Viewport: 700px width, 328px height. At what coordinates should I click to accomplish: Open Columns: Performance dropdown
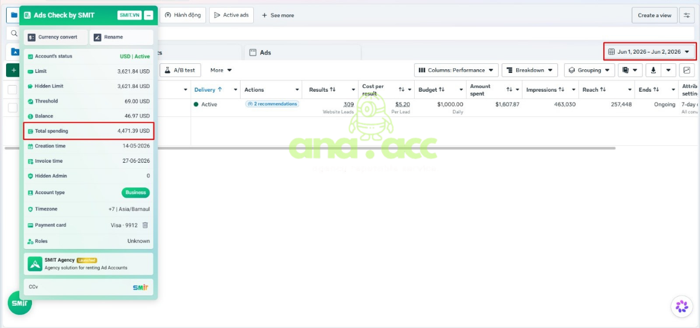456,71
